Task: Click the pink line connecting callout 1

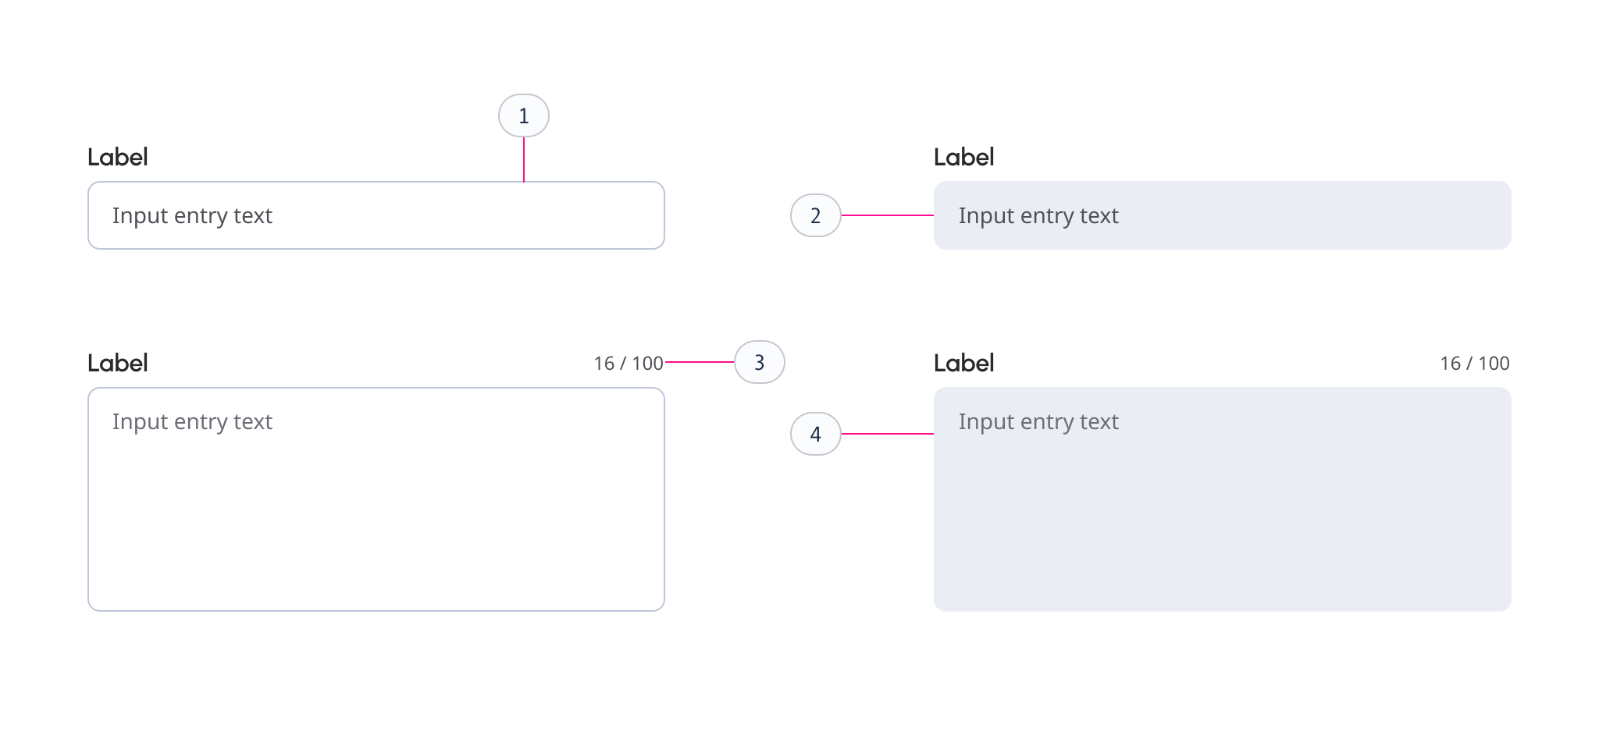Action: pos(523,160)
